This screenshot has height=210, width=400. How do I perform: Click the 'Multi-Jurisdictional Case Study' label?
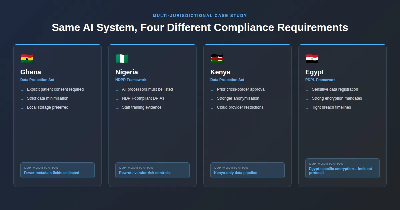pyautogui.click(x=200, y=16)
